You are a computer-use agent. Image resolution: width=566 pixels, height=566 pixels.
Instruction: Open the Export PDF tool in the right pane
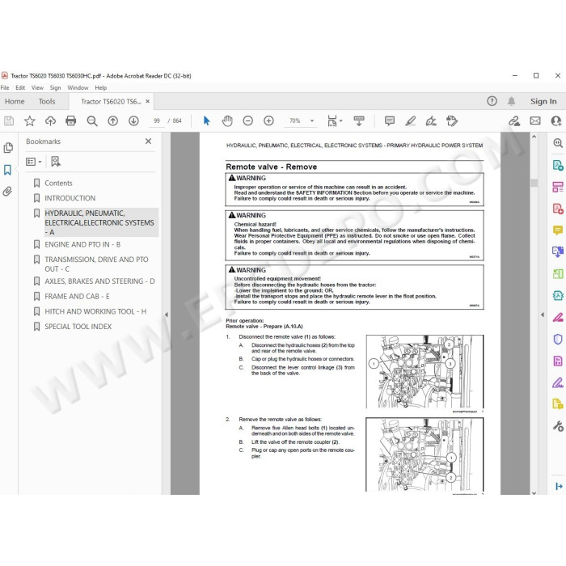pyautogui.click(x=558, y=165)
